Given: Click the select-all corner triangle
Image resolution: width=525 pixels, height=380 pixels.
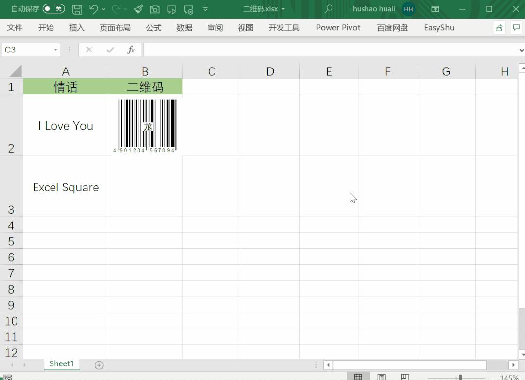Looking at the screenshot, I should point(16,71).
